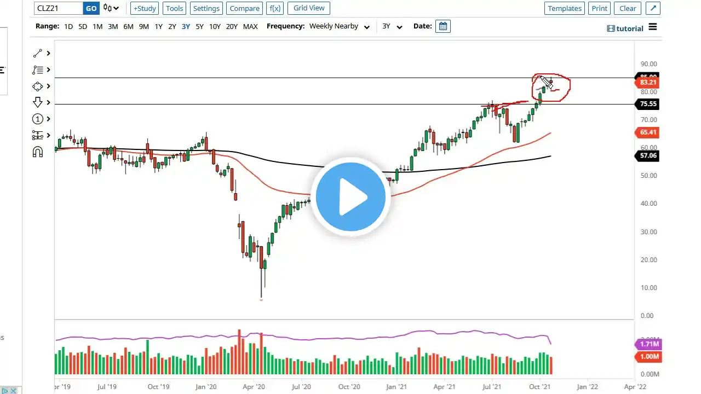Open the hamburger menu beside tutorial

[x=653, y=27]
